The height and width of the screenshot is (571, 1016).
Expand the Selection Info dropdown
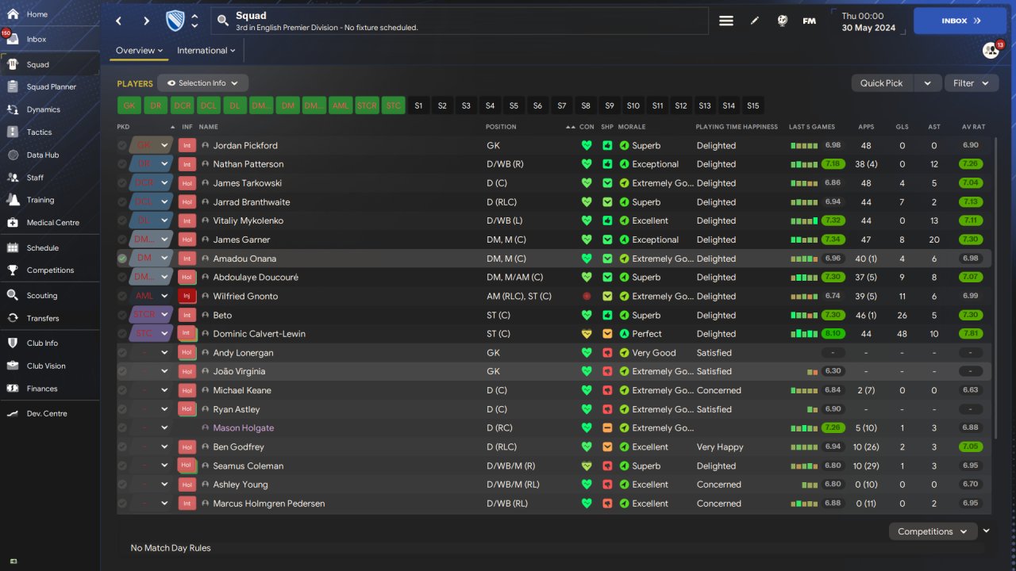(202, 83)
